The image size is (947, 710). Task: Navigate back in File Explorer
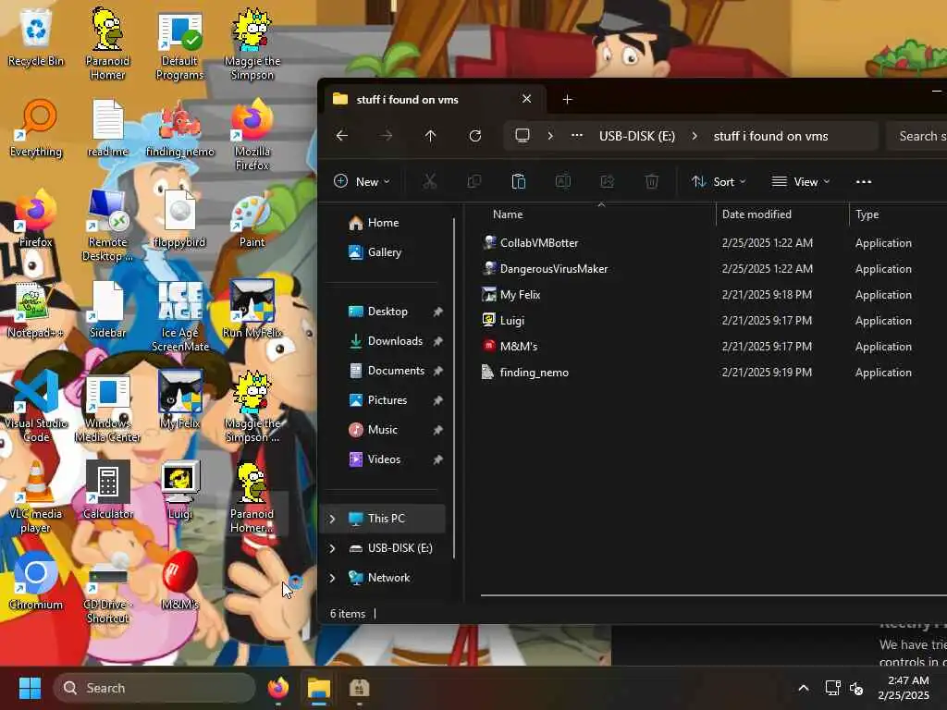pos(342,136)
